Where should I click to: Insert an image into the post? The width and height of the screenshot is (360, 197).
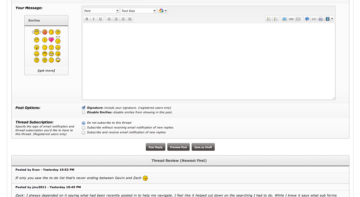coord(284,19)
